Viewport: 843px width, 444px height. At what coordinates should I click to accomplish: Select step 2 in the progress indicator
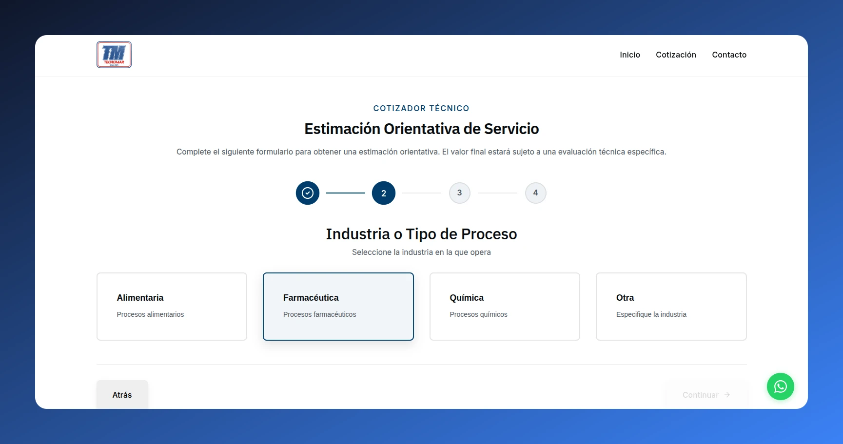click(x=384, y=193)
